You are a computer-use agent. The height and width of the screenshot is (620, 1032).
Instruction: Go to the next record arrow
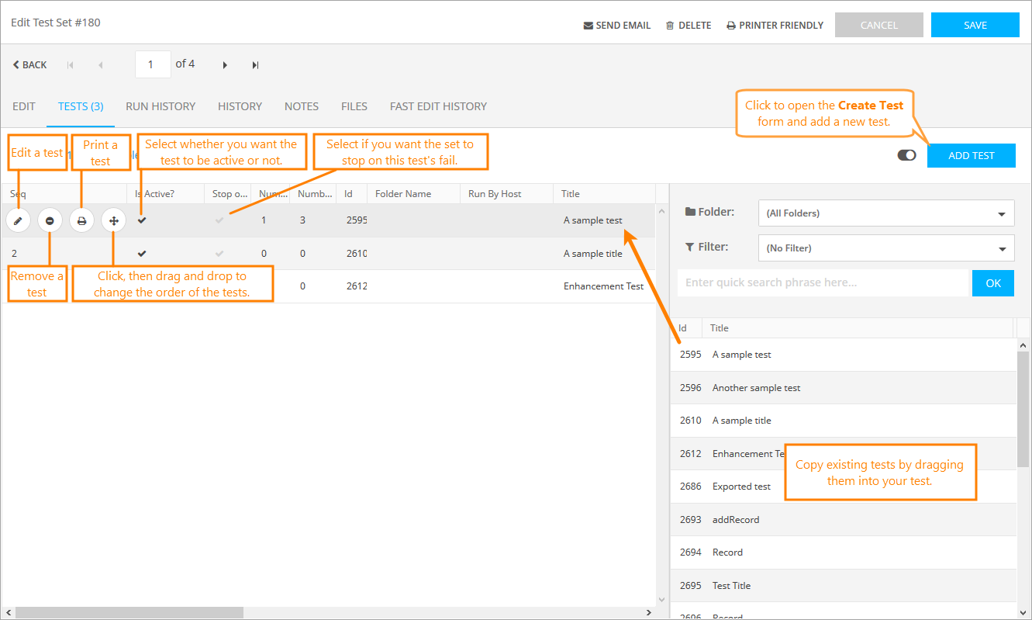tap(225, 65)
